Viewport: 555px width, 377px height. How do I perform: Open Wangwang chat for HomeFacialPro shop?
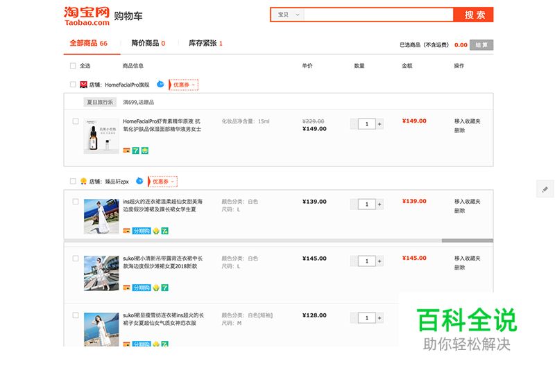(160, 84)
